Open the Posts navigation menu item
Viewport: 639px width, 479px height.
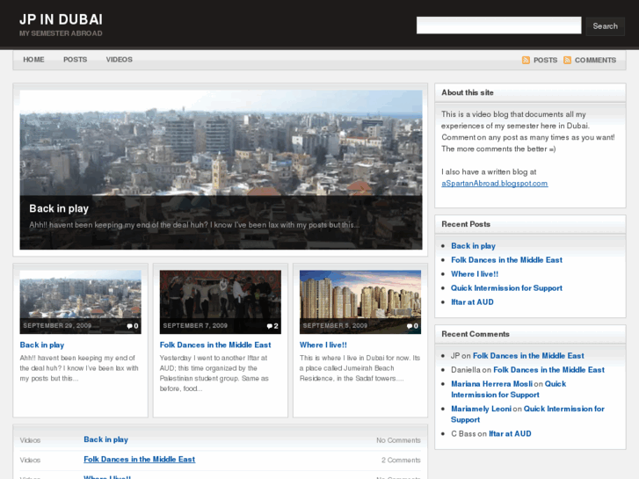[75, 60]
